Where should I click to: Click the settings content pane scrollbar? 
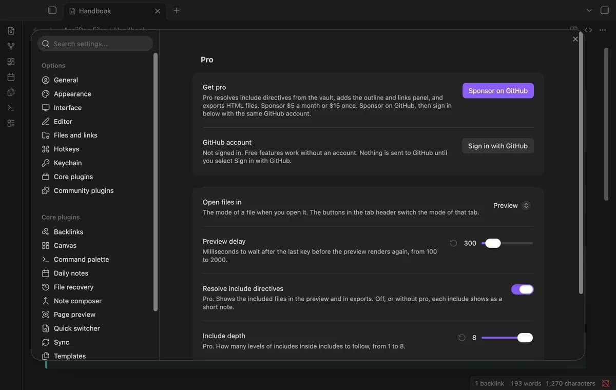coord(581,163)
